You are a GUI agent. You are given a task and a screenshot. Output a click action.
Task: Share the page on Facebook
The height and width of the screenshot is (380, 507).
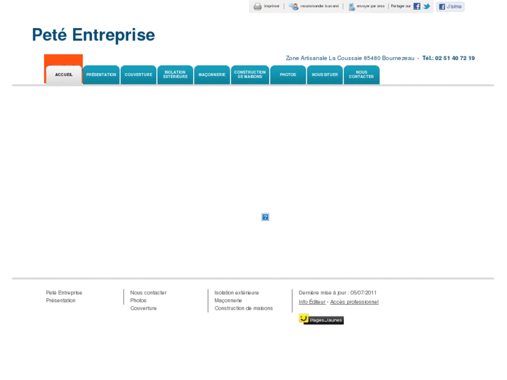[417, 6]
